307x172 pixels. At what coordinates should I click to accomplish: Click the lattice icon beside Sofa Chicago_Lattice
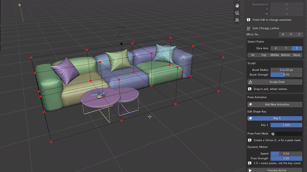[x=248, y=28]
